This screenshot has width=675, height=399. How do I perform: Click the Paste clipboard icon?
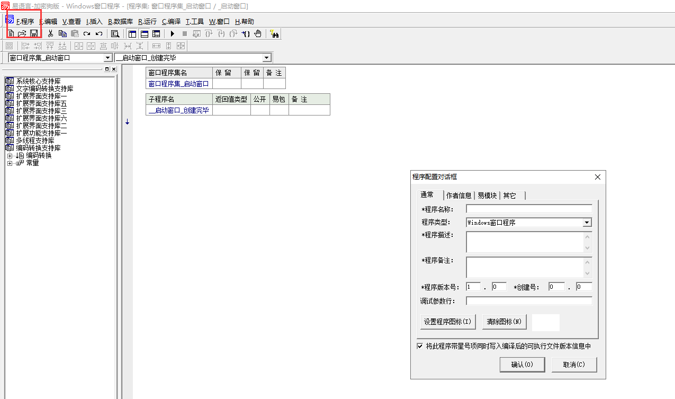pyautogui.click(x=75, y=33)
